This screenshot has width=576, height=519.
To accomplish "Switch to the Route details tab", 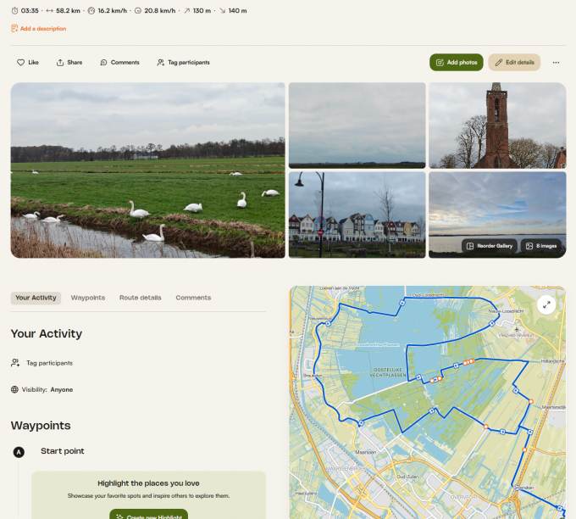I will (x=140, y=298).
